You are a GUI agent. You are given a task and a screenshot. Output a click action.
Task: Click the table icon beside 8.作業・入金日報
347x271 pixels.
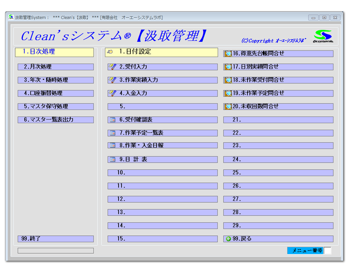click(113, 146)
